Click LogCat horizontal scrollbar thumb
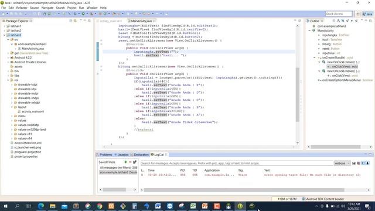Viewport: 375px width, 211px height. [x=244, y=190]
